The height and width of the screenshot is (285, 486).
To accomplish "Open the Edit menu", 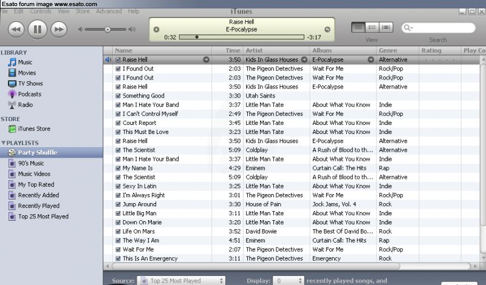I will 19,11.
